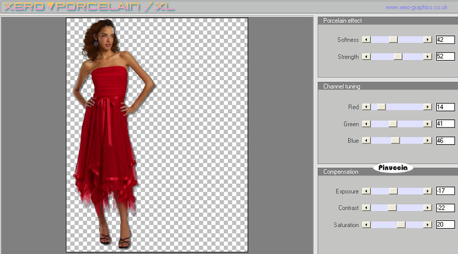This screenshot has width=458, height=254.
Task: Click the Softness label
Action: pyautogui.click(x=348, y=39)
